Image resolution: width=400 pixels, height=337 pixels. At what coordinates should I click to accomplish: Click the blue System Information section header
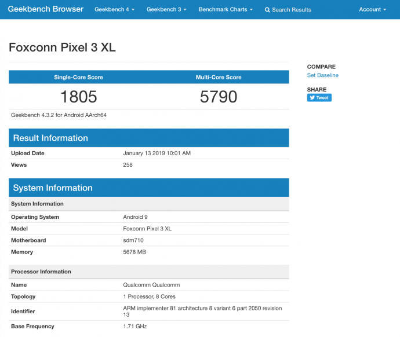click(x=149, y=188)
